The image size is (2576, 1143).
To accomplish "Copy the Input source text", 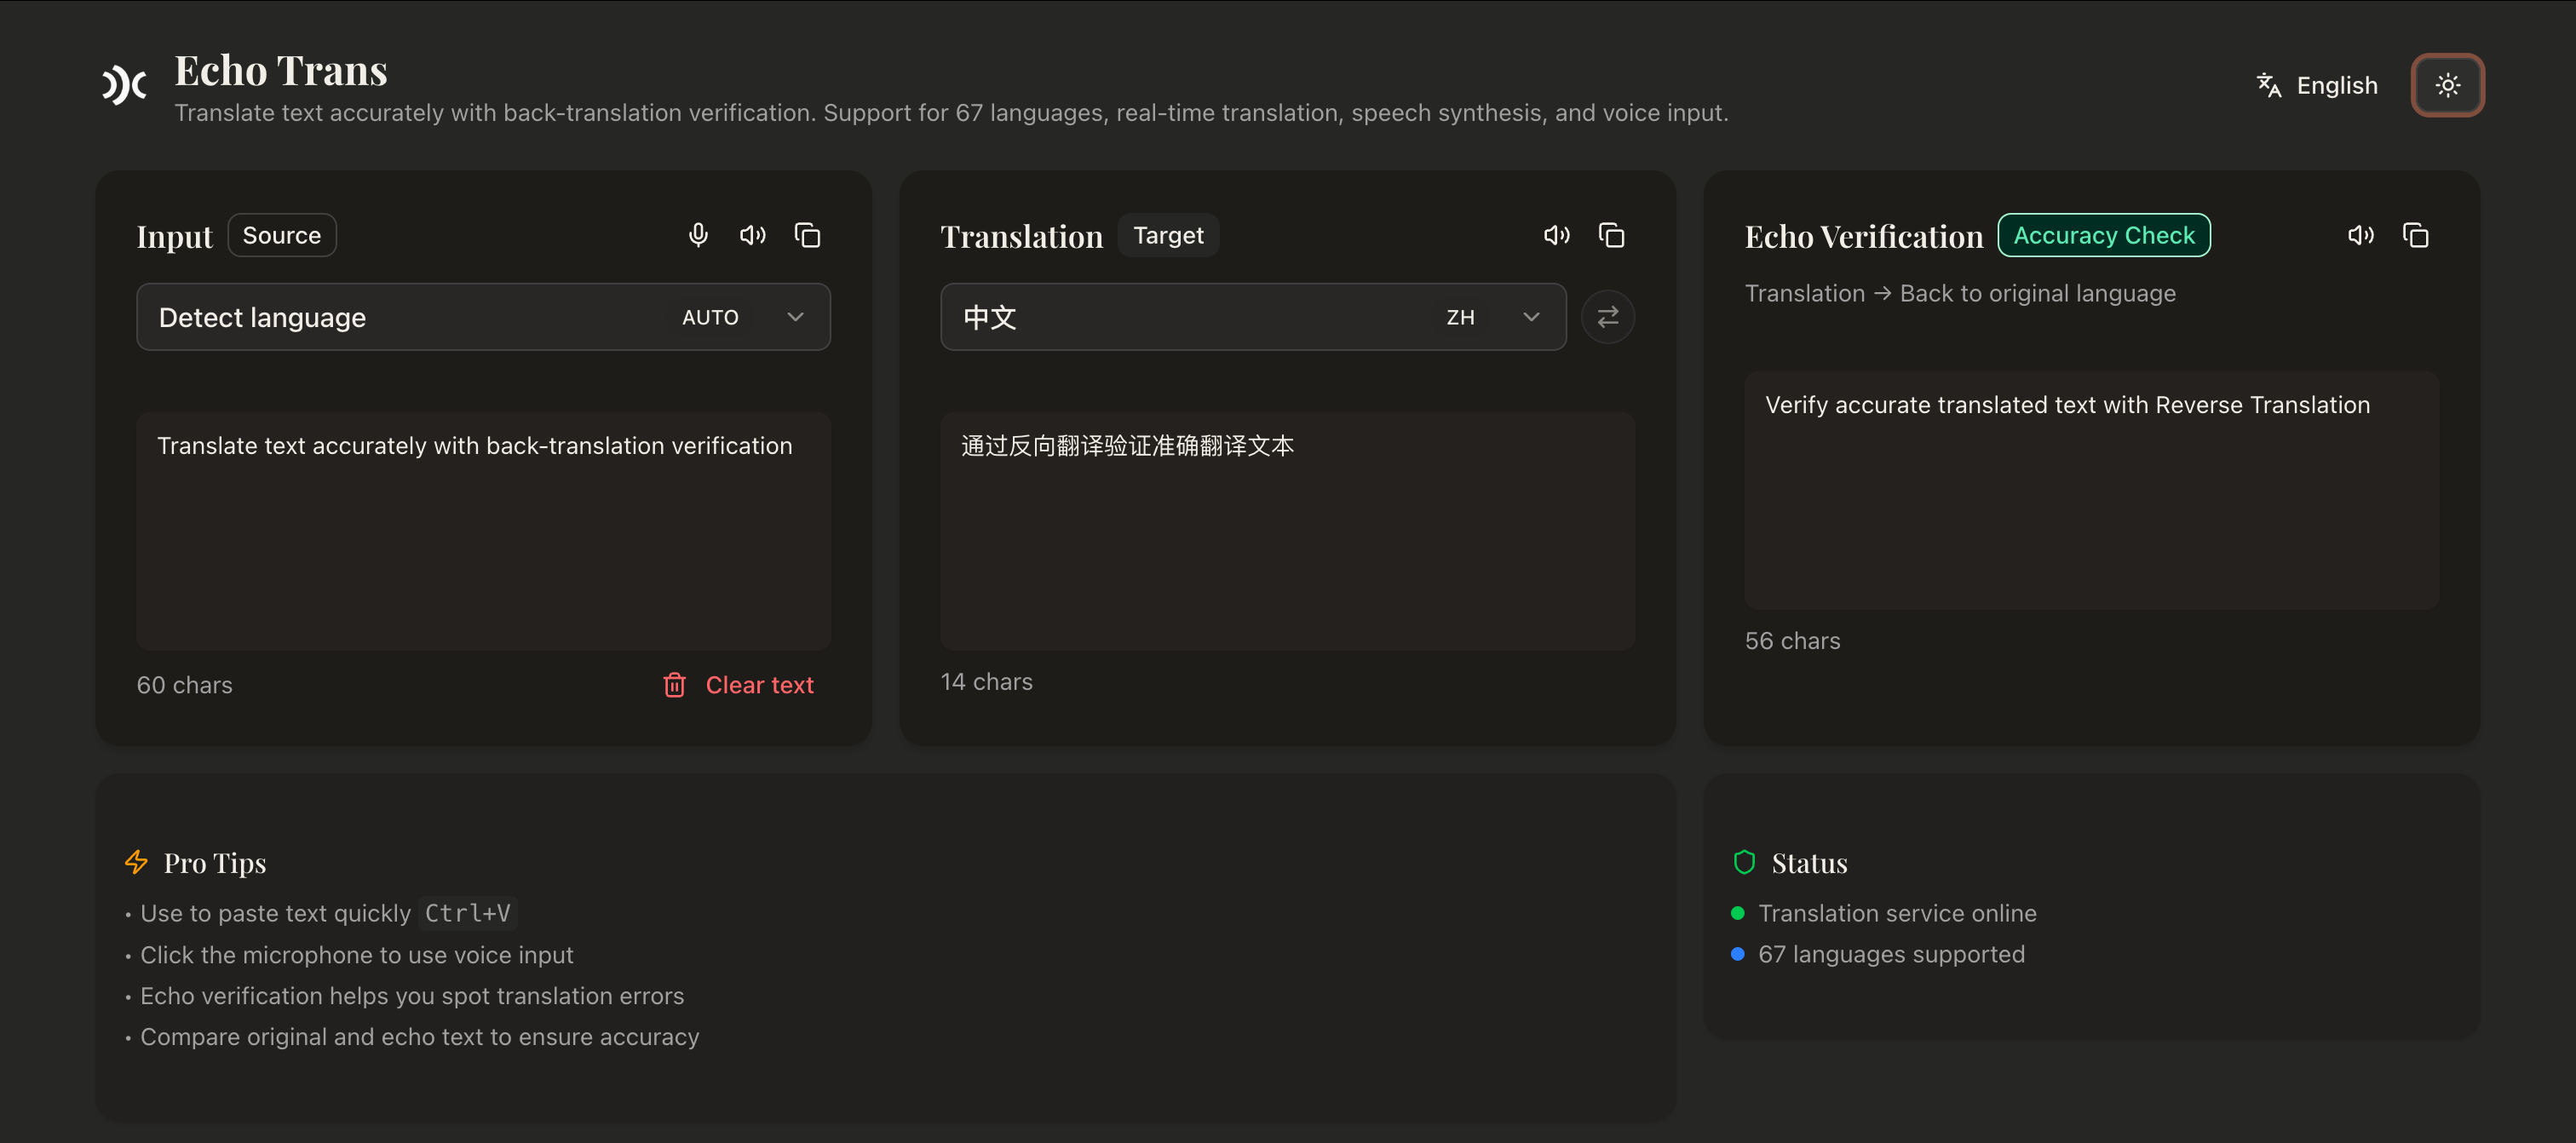I will 807,234.
